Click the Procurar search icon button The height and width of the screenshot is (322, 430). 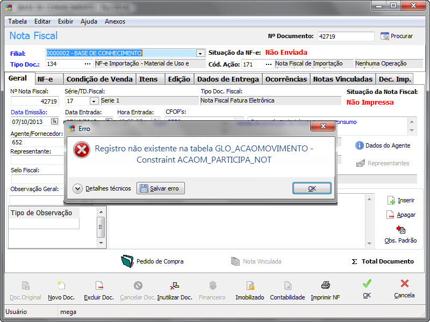pos(385,36)
